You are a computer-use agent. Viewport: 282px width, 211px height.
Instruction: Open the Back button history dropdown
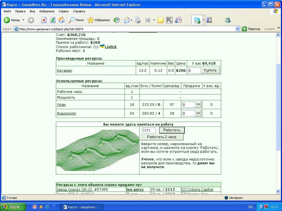pyautogui.click(x=23, y=20)
